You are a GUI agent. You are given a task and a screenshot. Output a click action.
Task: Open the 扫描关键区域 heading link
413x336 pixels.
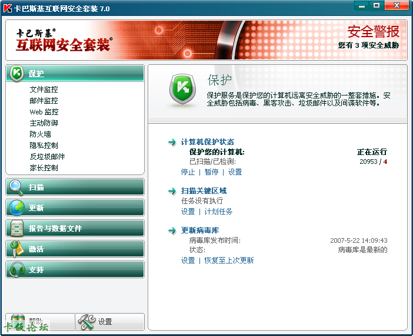click(x=204, y=191)
